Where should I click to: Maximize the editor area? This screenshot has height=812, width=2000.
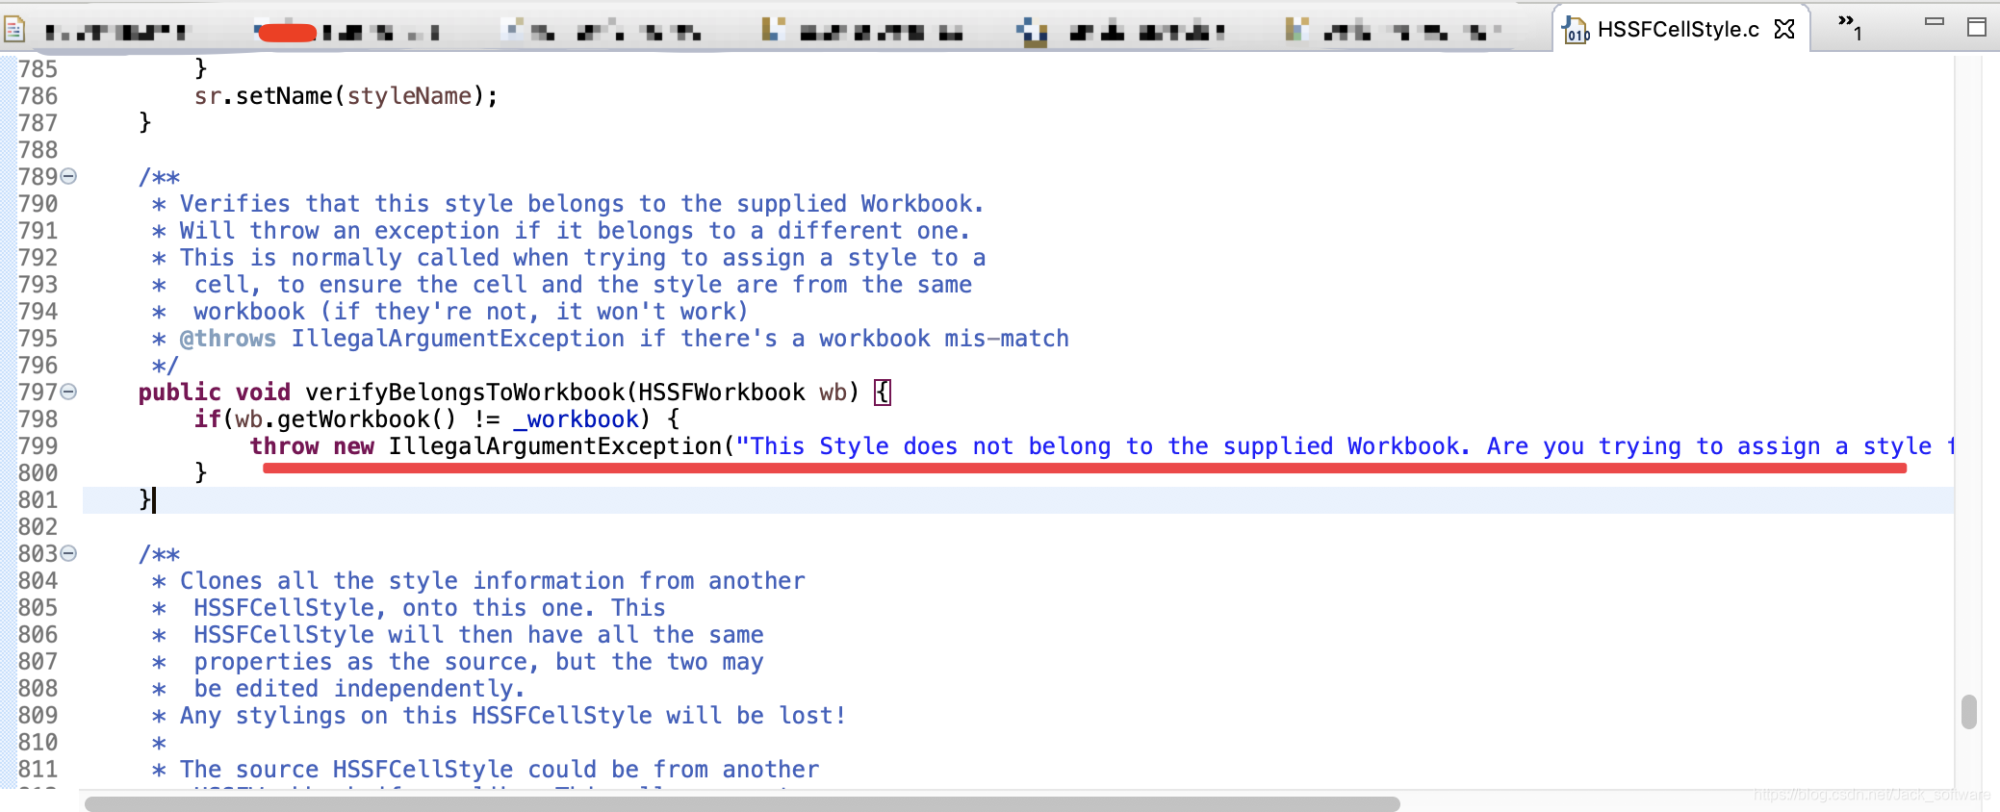click(x=1977, y=27)
